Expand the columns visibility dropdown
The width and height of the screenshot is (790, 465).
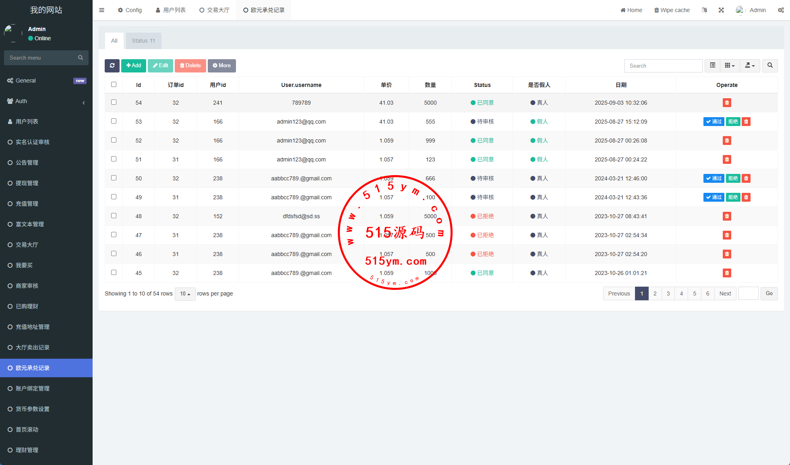coord(730,66)
